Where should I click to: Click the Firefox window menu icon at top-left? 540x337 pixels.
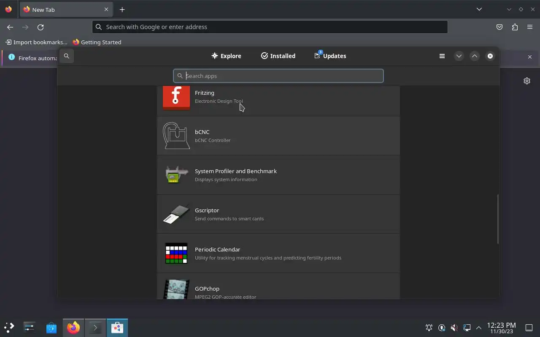coord(8,9)
